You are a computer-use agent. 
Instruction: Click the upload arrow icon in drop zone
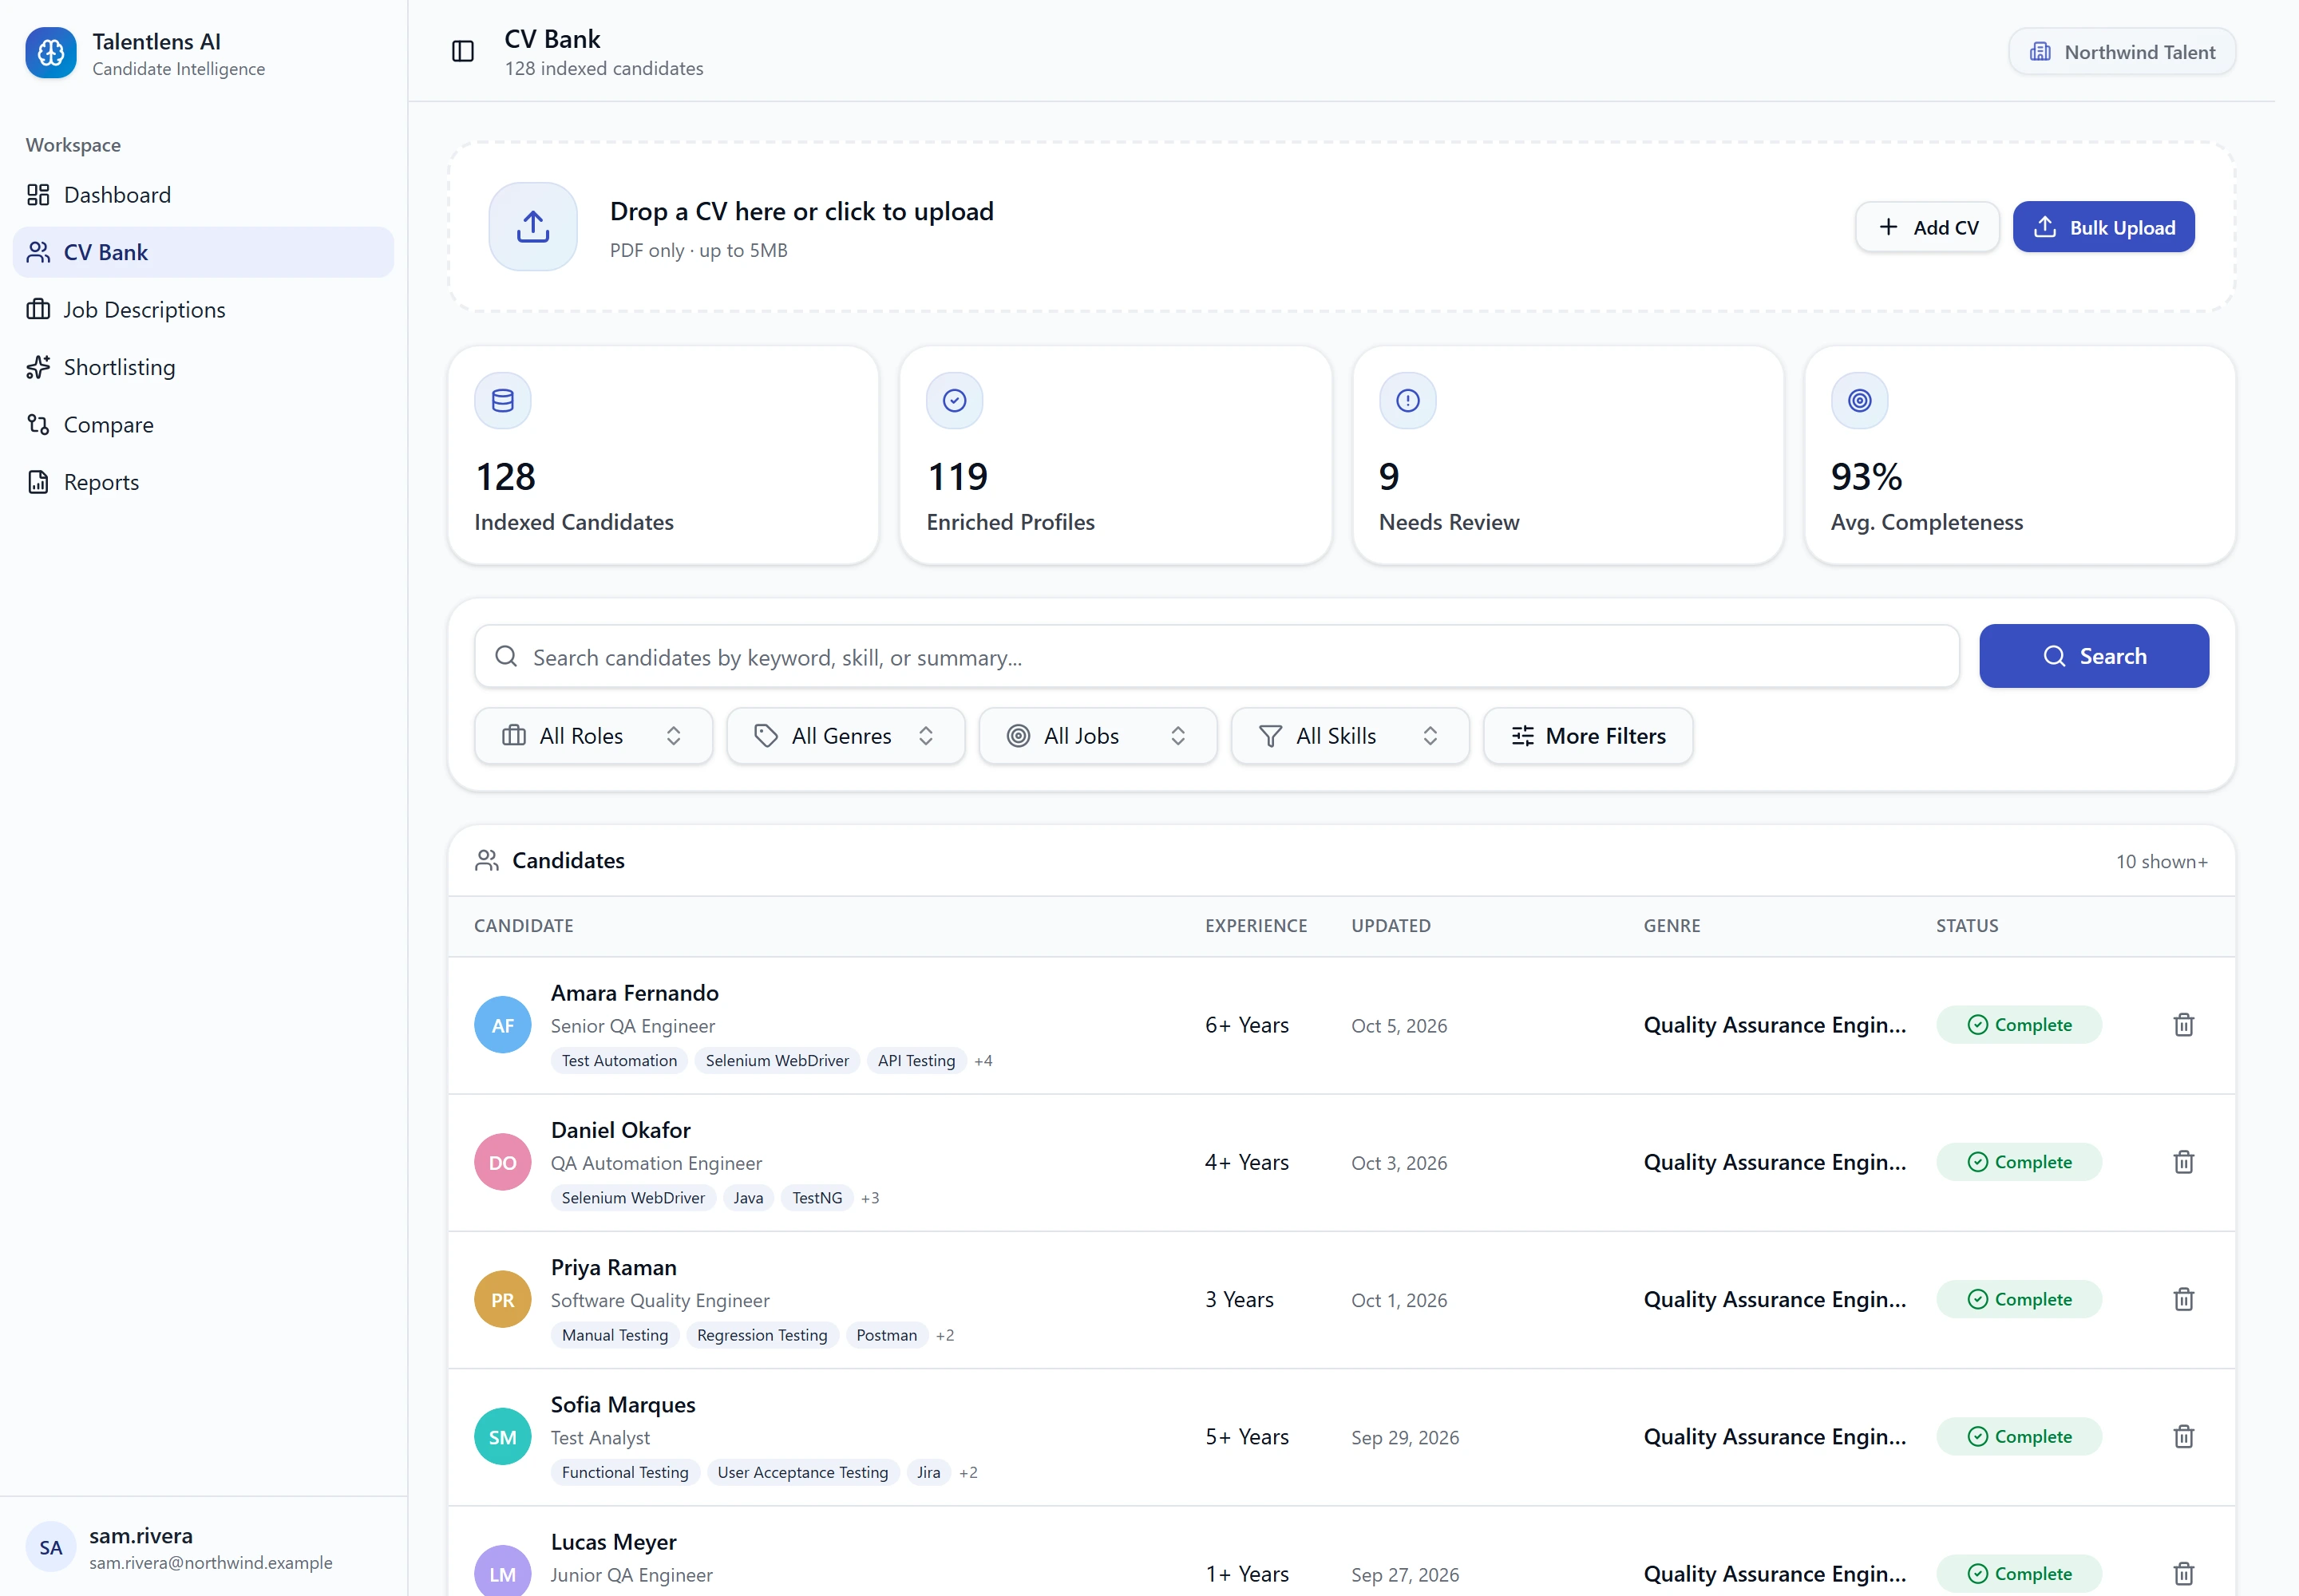pos(533,227)
